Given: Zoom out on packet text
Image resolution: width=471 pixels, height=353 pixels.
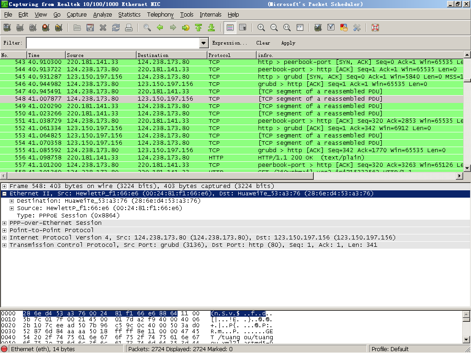Looking at the screenshot, I should (x=274, y=28).
